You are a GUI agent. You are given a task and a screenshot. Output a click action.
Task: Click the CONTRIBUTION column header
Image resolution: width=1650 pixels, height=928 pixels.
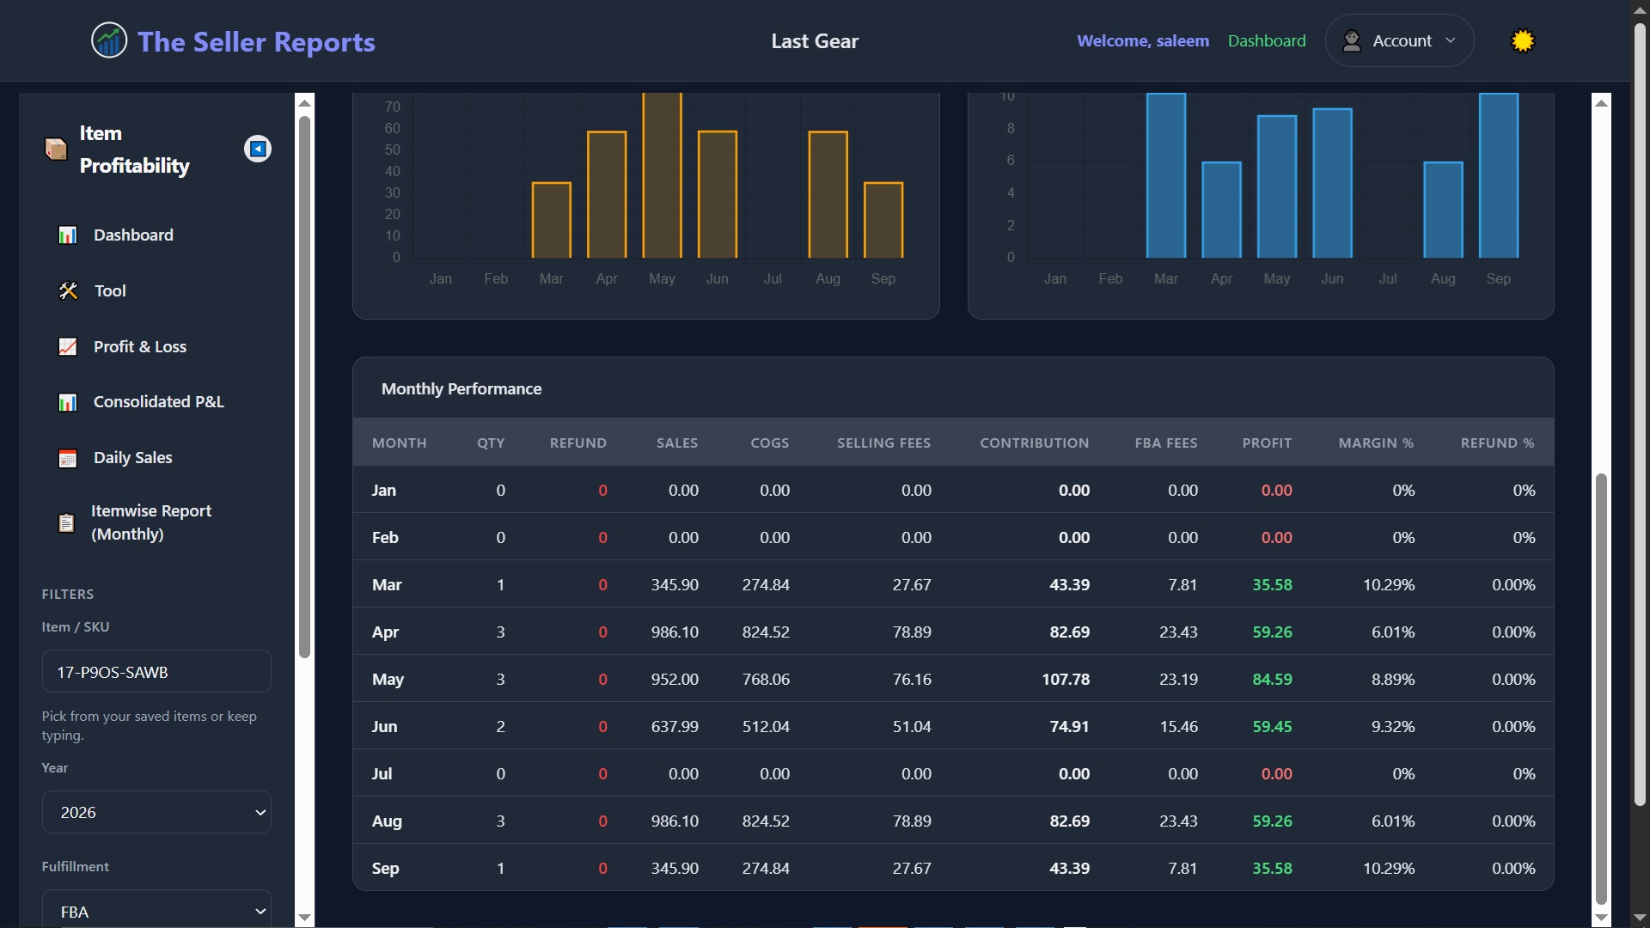coord(1035,443)
